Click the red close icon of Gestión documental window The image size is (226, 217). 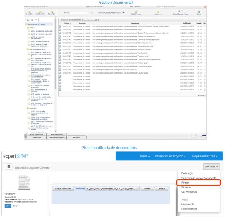205,7
